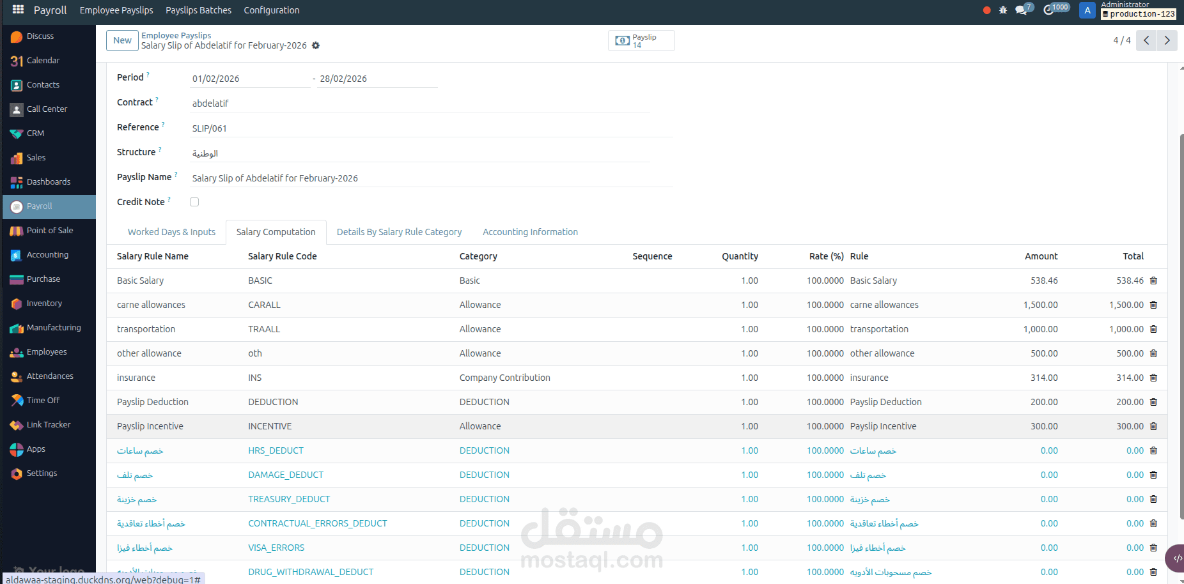The image size is (1184, 584).
Task: Delete the Basic Salary line
Action: [x=1154, y=280]
